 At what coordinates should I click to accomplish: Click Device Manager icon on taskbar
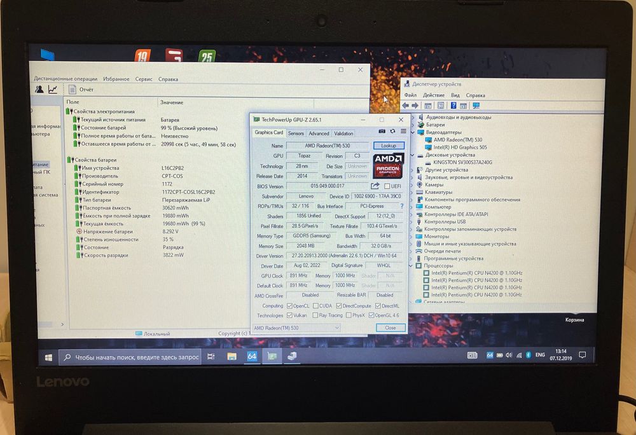(x=292, y=356)
